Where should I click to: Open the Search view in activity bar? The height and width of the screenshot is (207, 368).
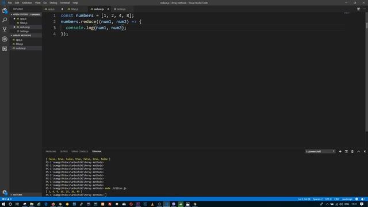[x=5, y=20]
